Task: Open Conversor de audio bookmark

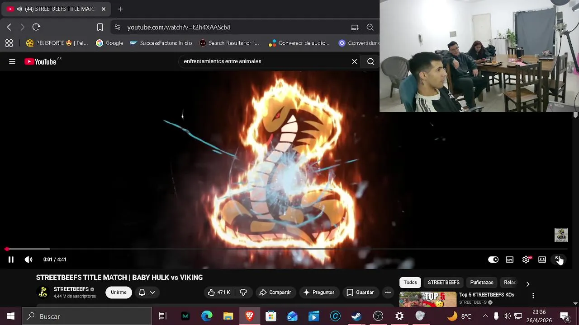Action: pos(299,43)
